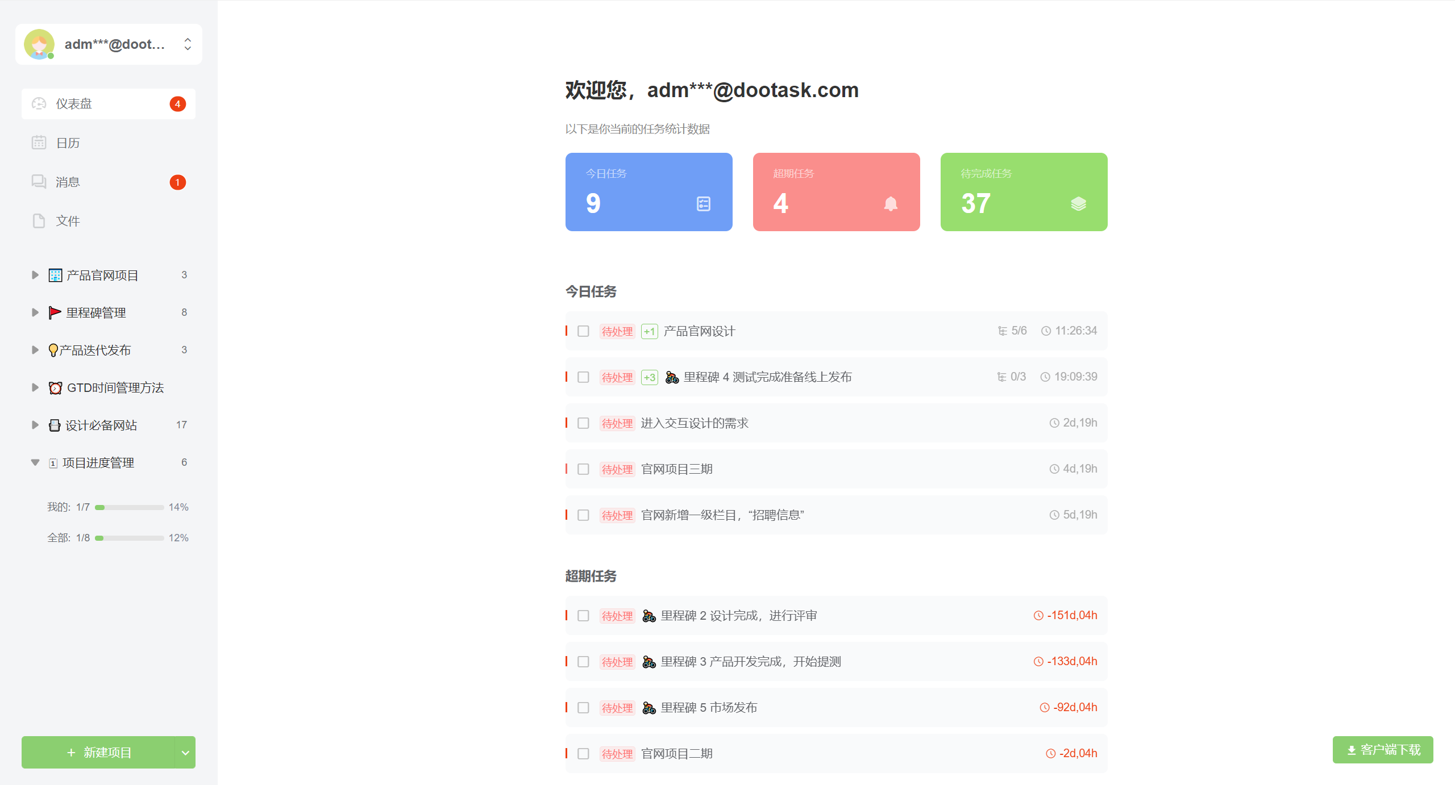Click the user avatar at top left
The width and height of the screenshot is (1455, 785).
39,44
